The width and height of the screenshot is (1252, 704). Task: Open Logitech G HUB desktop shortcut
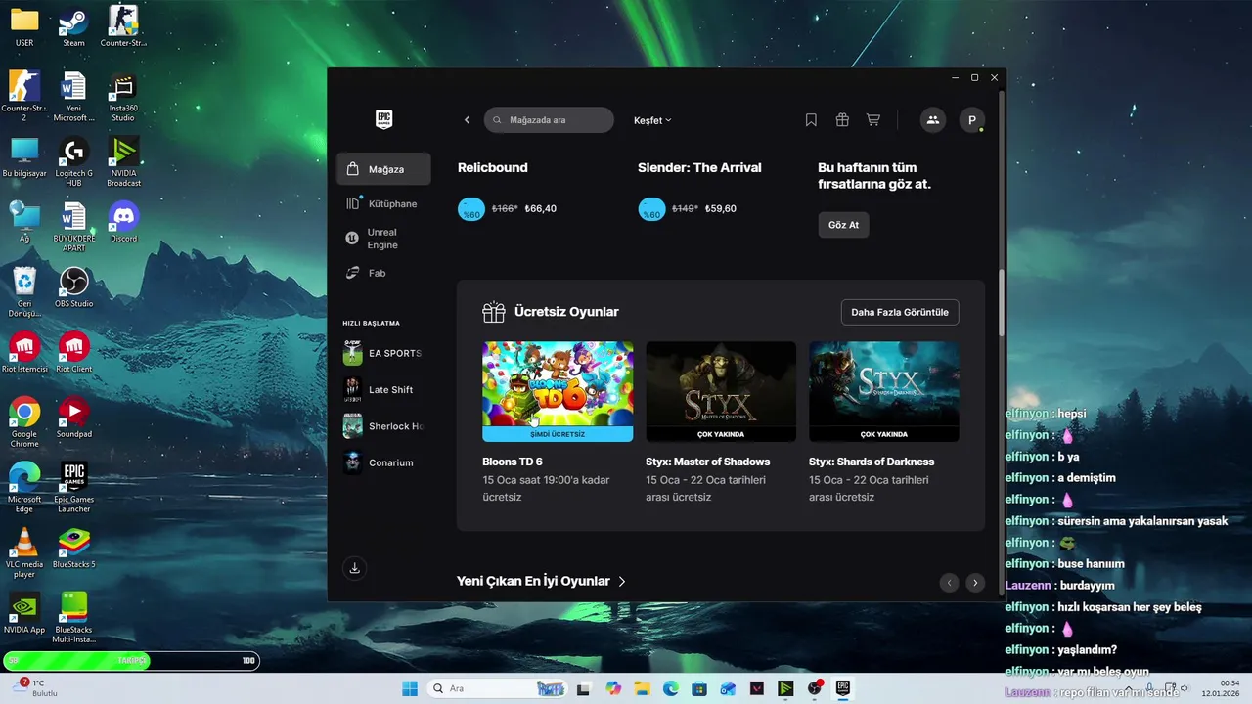pyautogui.click(x=73, y=162)
